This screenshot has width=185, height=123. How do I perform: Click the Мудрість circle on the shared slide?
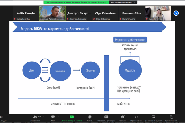coord(130,70)
